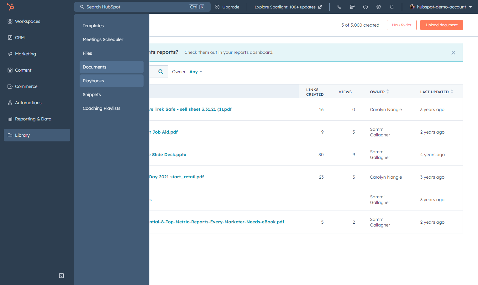The height and width of the screenshot is (285, 478).
Task: Collapse the left sidebar navigation
Action: 61,276
